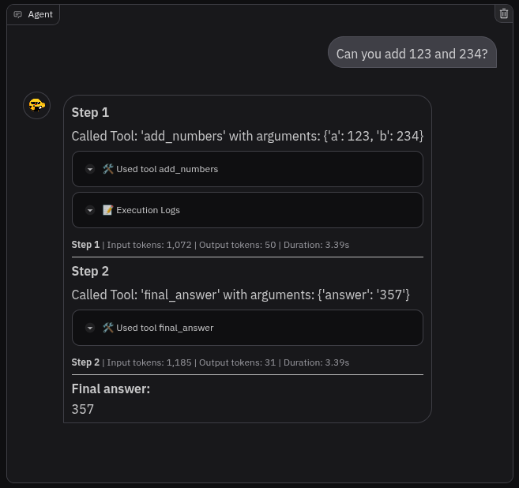Click the hammer-wrench icon next to final_answer
The image size is (519, 488).
coord(108,328)
